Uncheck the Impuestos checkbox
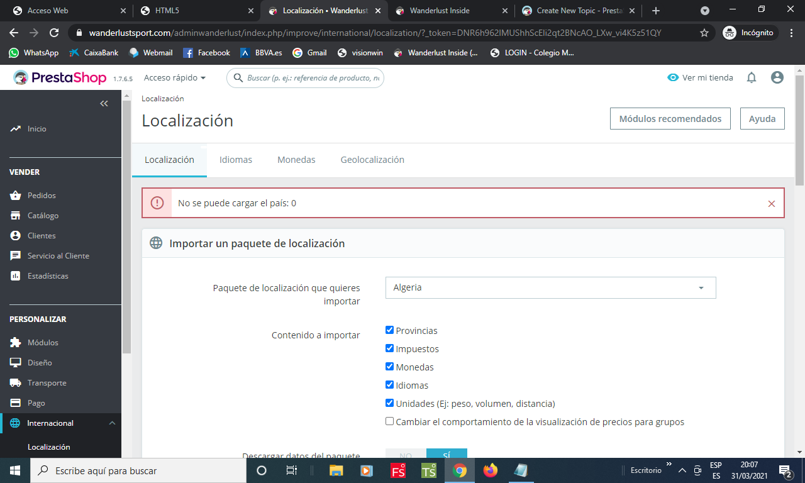 click(389, 348)
